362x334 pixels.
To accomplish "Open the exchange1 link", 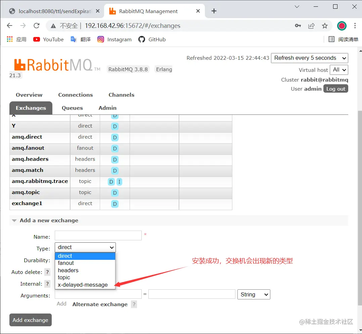I will (x=27, y=203).
